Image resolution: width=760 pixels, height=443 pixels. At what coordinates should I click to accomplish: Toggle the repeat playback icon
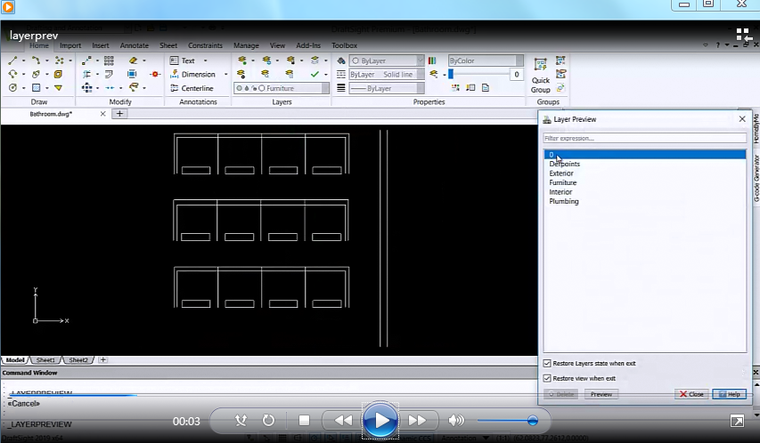pos(268,420)
